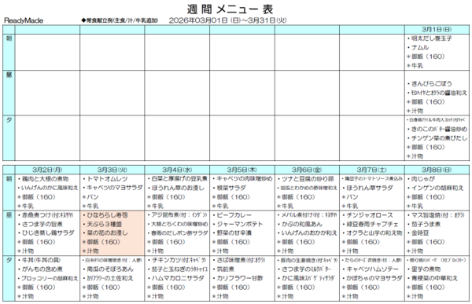Click '茄子うま煮' in 3月8日 lunch

[x=426, y=224]
